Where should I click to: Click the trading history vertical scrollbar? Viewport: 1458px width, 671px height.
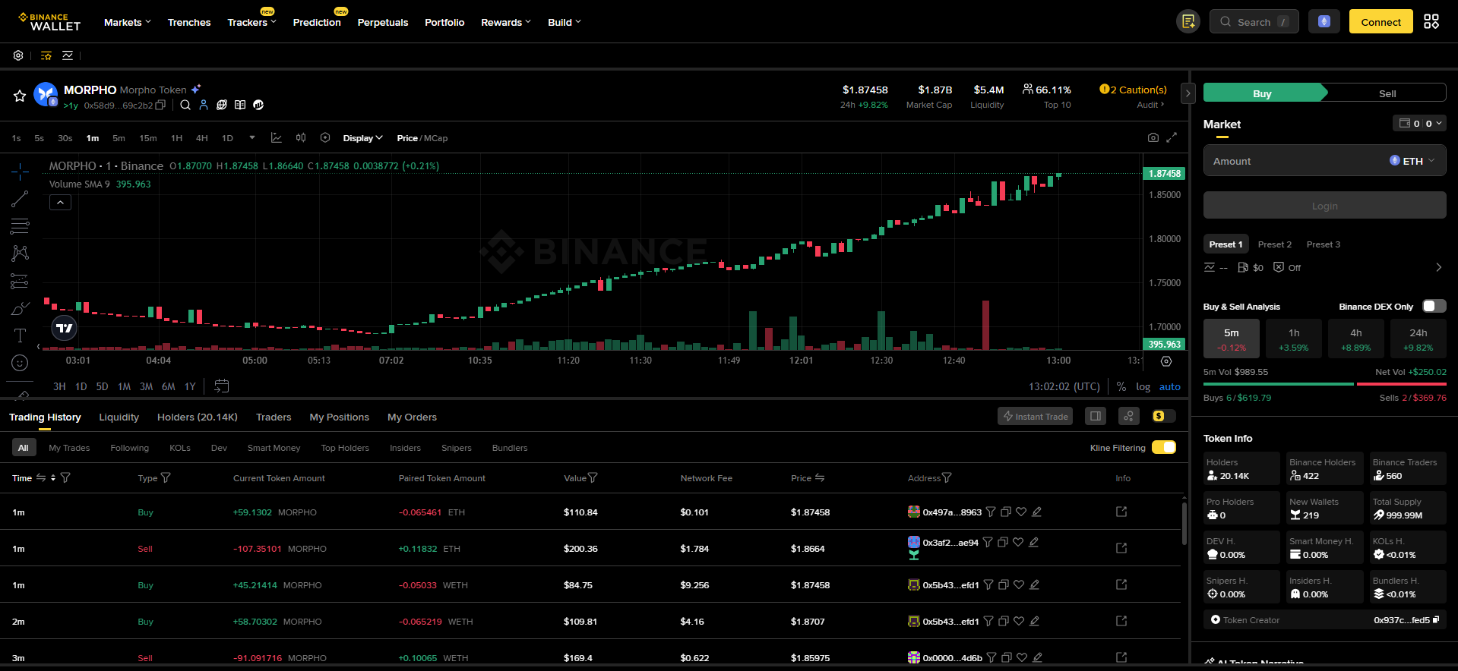tap(1184, 522)
